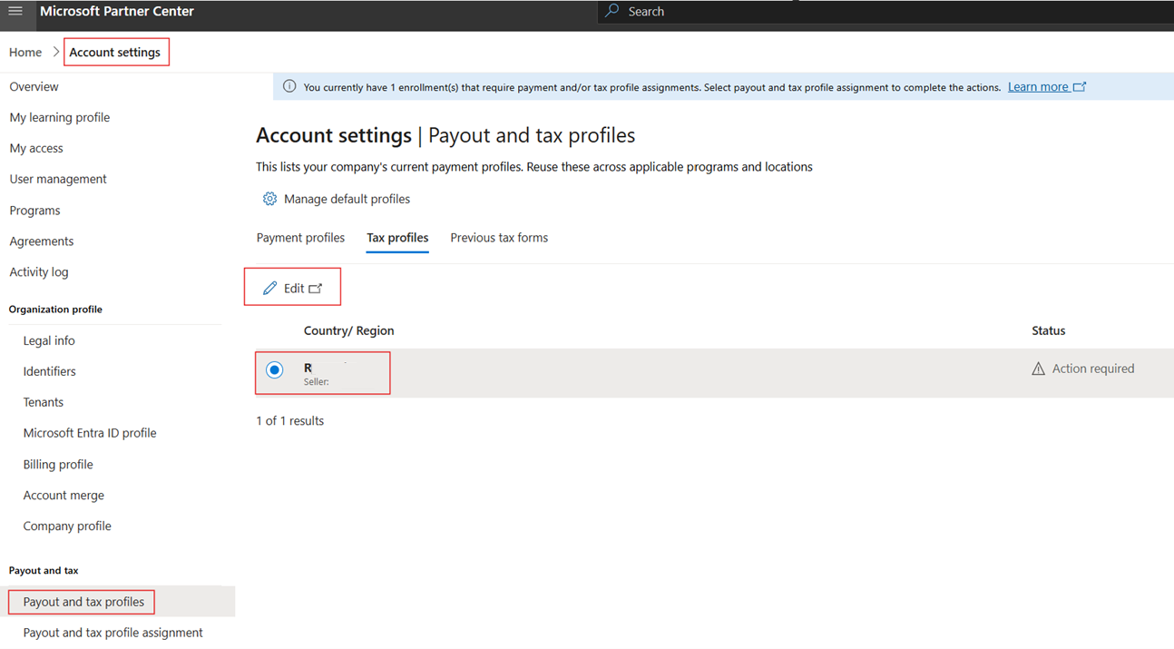
Task: Click Manage default profiles button
Action: pyautogui.click(x=347, y=199)
